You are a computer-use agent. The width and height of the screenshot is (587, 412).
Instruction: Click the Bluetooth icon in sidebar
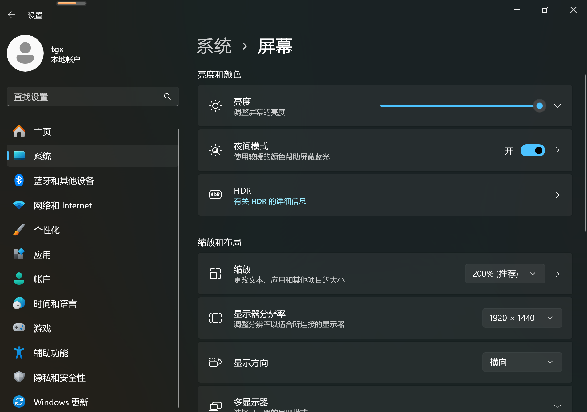19,180
